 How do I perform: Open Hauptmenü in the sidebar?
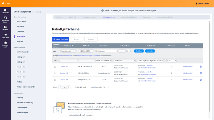21,21
